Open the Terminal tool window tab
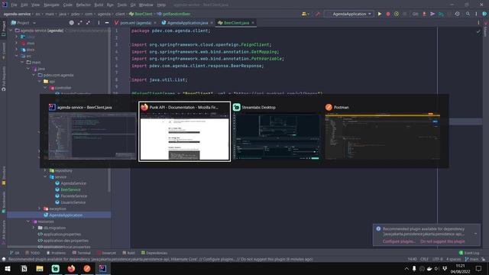Screen dimensions: 489x275 tap(82, 253)
